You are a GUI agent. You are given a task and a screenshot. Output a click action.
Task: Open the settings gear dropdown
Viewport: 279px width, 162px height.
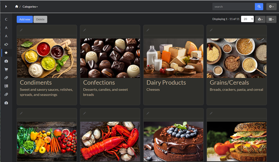pos(271,7)
